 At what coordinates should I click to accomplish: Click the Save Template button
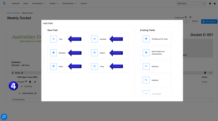pyautogui.click(x=209, y=21)
